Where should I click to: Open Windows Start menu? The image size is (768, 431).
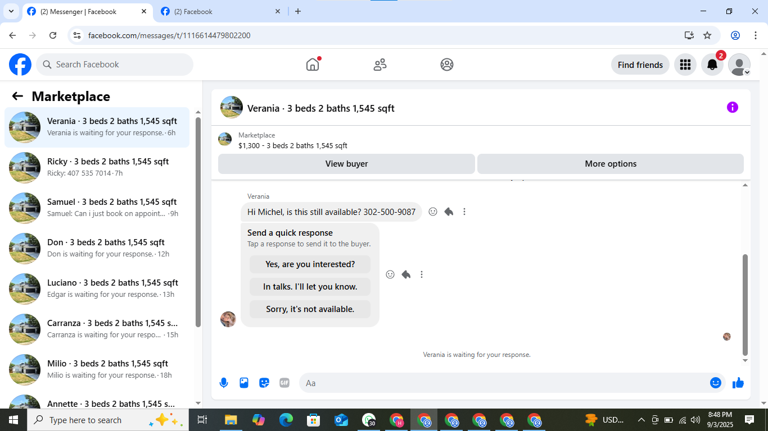[x=13, y=420]
